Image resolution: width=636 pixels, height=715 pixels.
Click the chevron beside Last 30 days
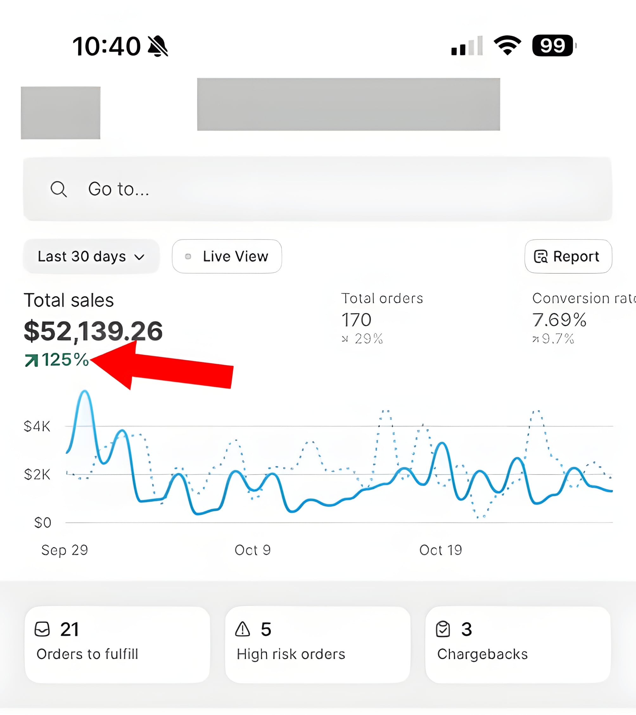(139, 258)
